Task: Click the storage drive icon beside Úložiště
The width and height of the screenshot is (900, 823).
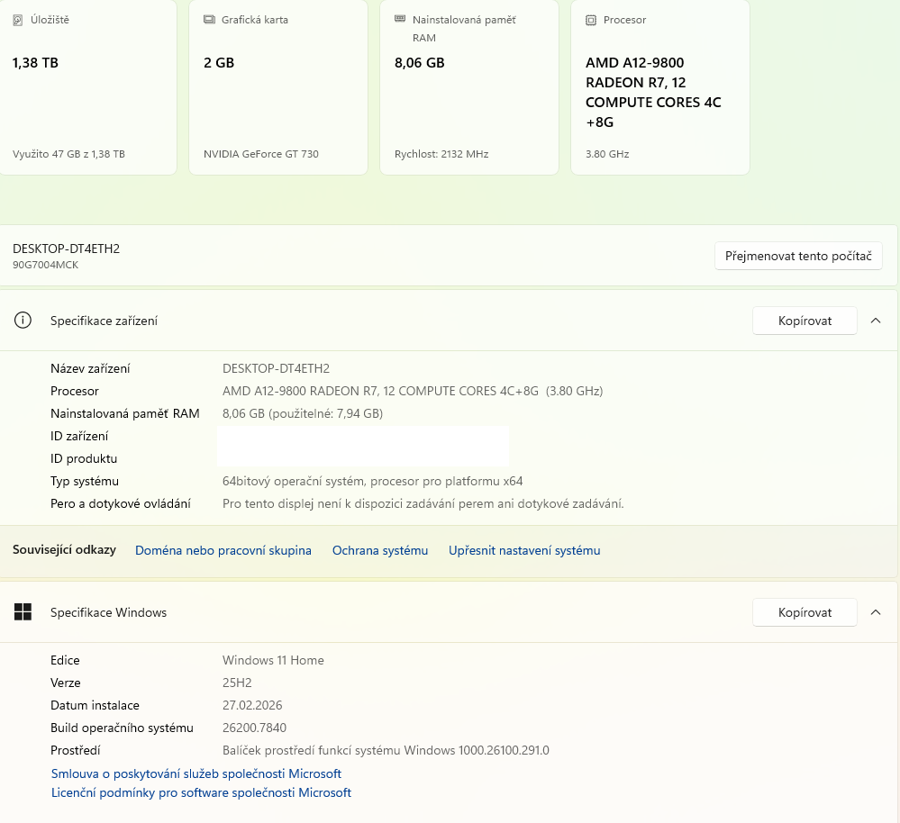Action: coord(18,20)
